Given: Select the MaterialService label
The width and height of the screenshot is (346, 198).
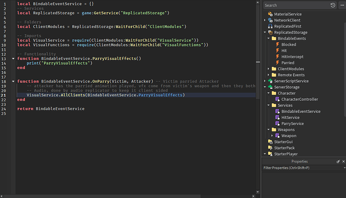Looking at the screenshot, I should click(x=288, y=14).
